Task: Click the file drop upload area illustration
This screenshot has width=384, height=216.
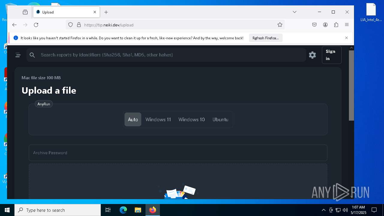Action: (x=178, y=191)
